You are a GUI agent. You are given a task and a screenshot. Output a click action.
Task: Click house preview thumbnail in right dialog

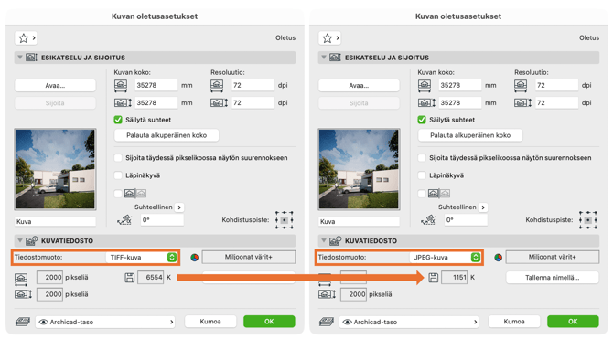pyautogui.click(x=359, y=169)
